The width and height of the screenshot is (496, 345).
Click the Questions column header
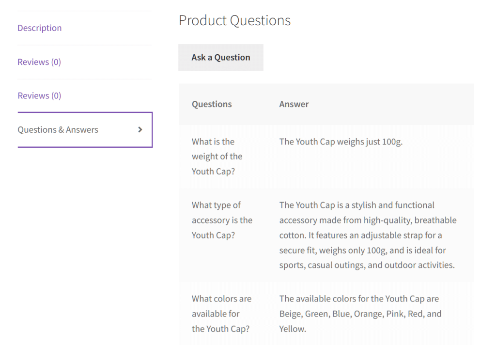(212, 104)
